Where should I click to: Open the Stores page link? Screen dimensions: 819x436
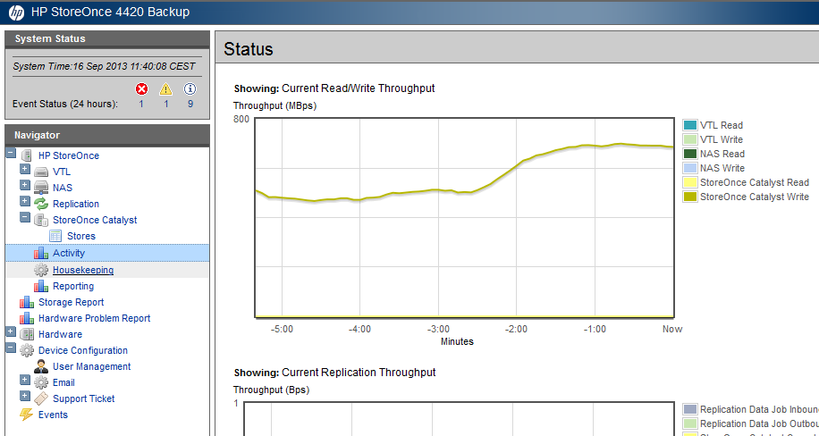[x=81, y=236]
